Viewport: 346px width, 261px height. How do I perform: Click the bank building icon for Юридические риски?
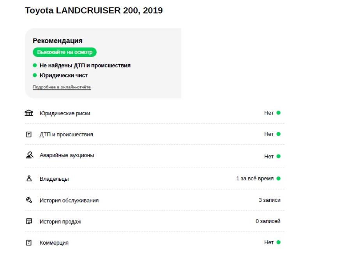(29, 113)
